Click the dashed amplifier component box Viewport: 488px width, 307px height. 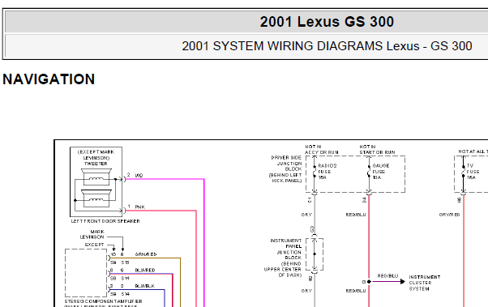point(86,273)
